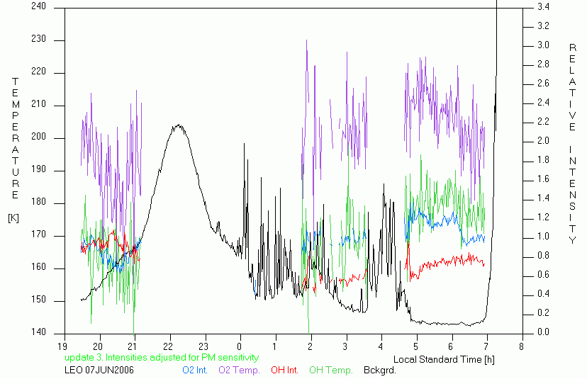Click the hour 23 time axis label
This screenshot has height=379, width=587.
pos(203,346)
